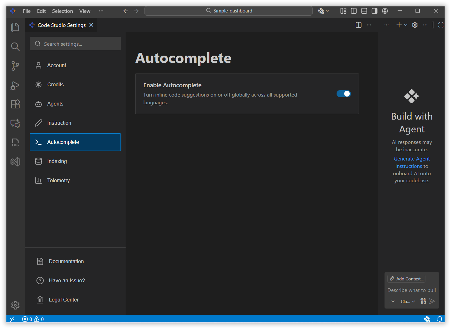451x329 pixels.
Task: Toggle the primary side bar layout button
Action: 354,11
